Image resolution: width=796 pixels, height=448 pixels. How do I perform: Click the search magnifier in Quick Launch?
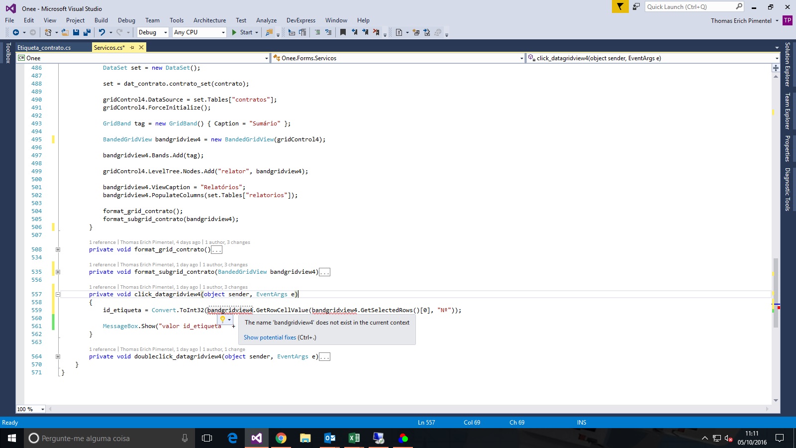pos(739,6)
